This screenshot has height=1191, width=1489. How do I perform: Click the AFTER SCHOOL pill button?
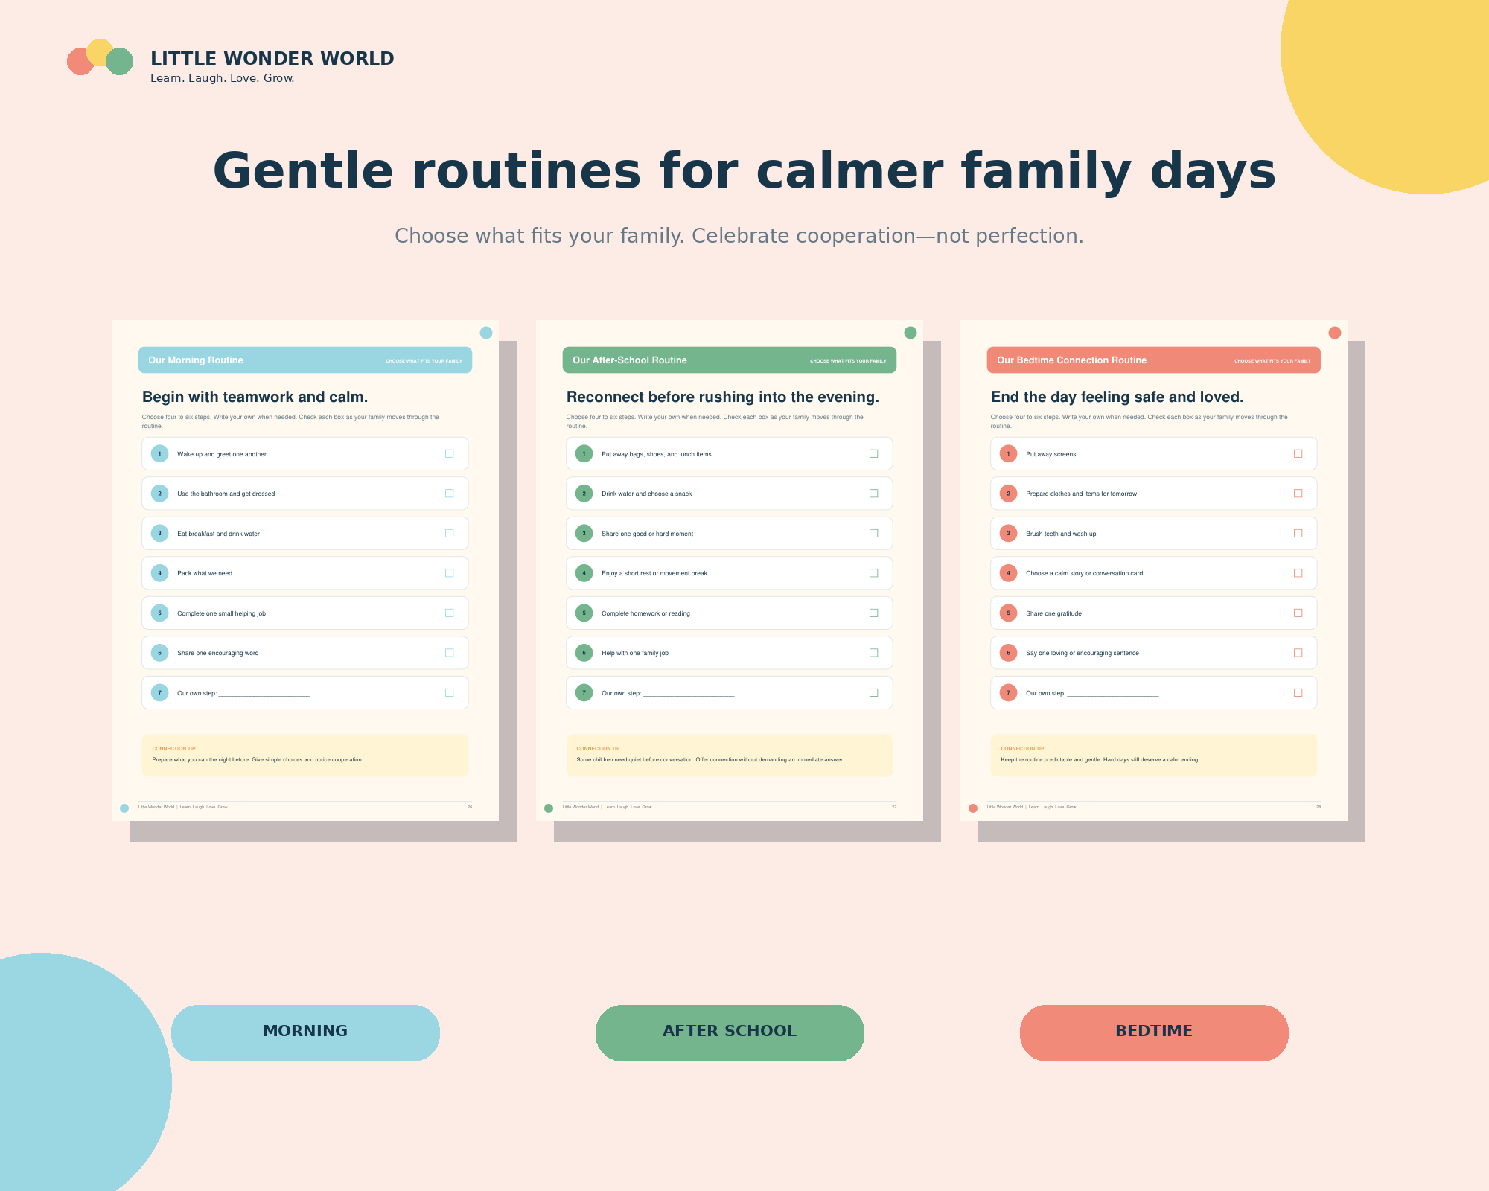pyautogui.click(x=730, y=1032)
